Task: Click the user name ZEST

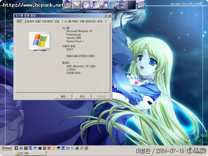Action: point(69,50)
